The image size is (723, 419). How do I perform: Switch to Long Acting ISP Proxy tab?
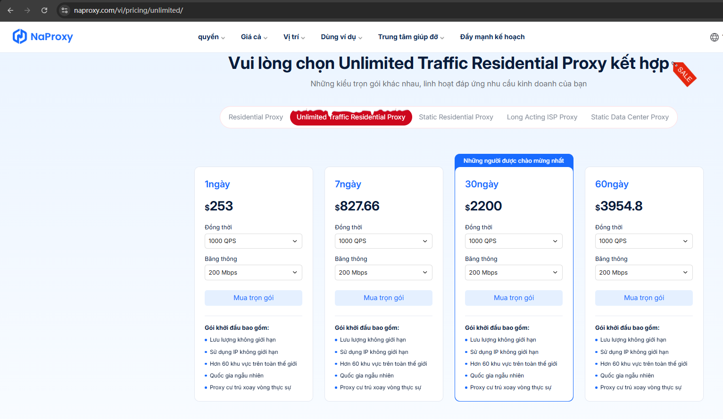[x=542, y=117]
